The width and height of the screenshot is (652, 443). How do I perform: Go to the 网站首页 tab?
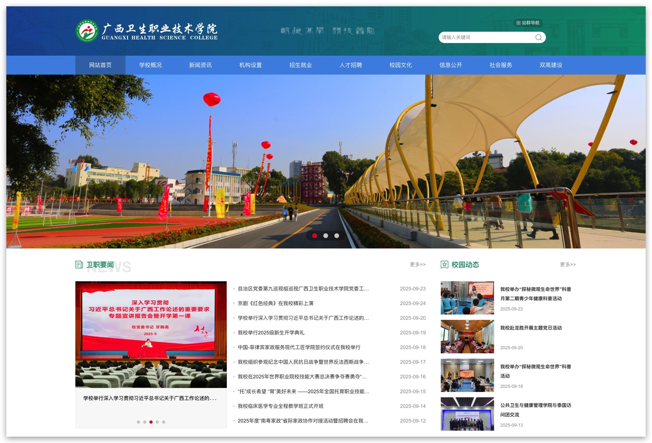(100, 65)
